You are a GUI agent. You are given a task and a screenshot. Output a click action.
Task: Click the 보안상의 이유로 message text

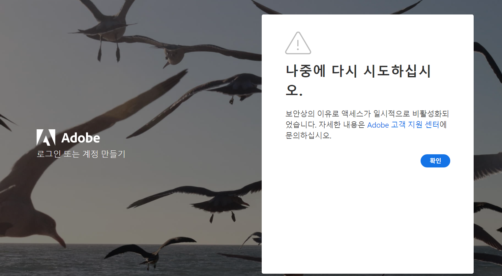click(x=312, y=114)
